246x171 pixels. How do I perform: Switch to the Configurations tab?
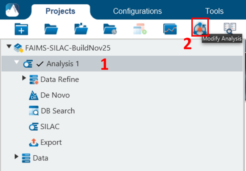[137, 11]
